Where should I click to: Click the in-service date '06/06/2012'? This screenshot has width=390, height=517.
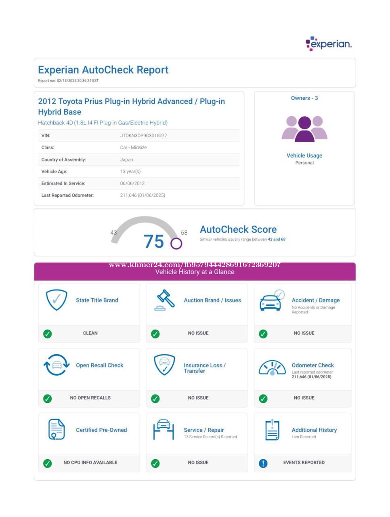[x=132, y=183]
